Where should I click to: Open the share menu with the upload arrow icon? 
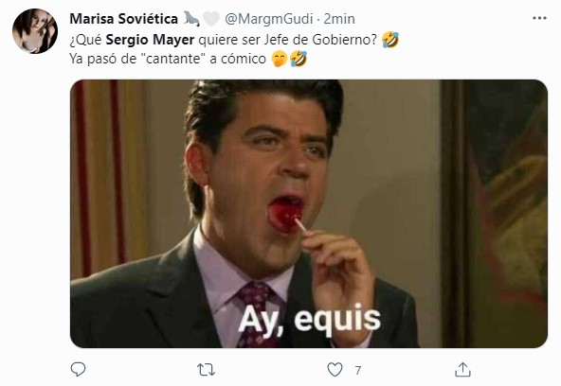(x=462, y=369)
